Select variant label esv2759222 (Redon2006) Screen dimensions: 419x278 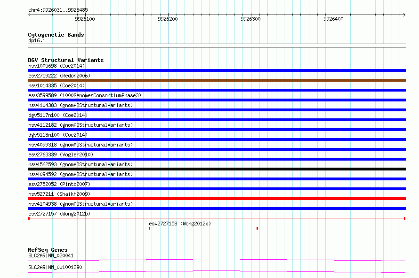[x=59, y=76]
